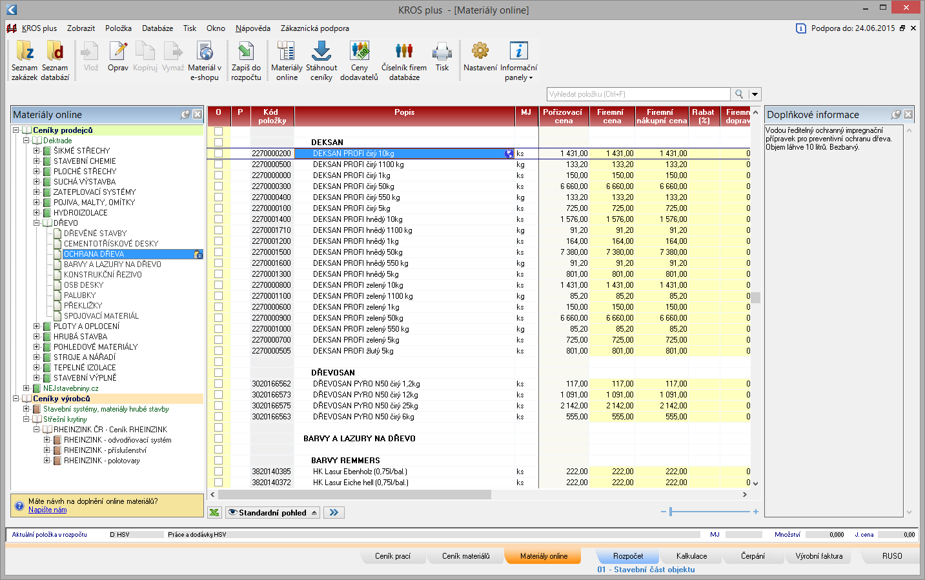
Task: Check box for DEKSAN PROFI hnědý 10kg
Action: pos(218,219)
